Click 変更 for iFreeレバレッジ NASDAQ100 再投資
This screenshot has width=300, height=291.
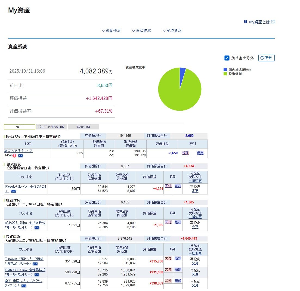pyautogui.click(x=195, y=191)
